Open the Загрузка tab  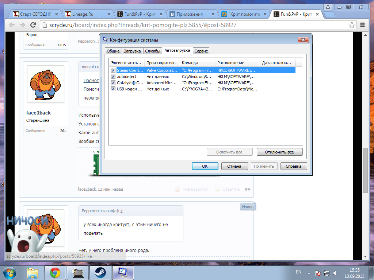pos(132,51)
